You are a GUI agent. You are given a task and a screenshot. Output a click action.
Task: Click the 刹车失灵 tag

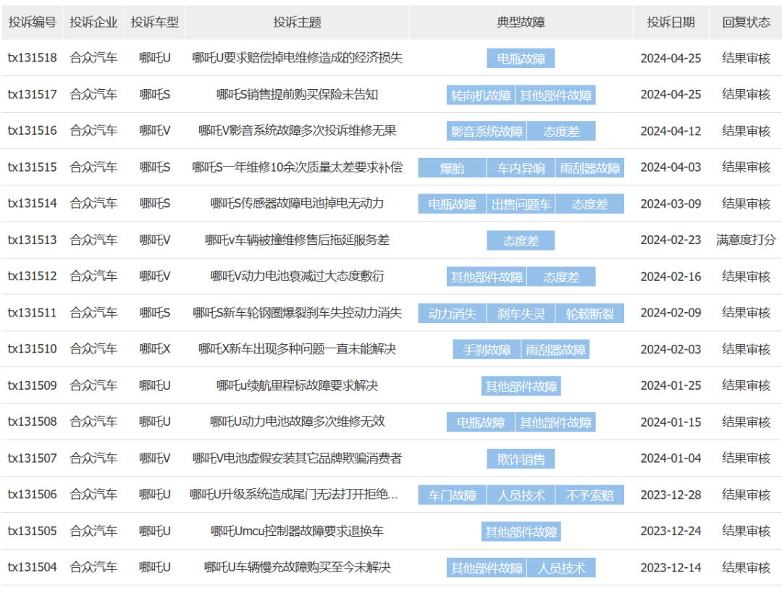(521, 314)
